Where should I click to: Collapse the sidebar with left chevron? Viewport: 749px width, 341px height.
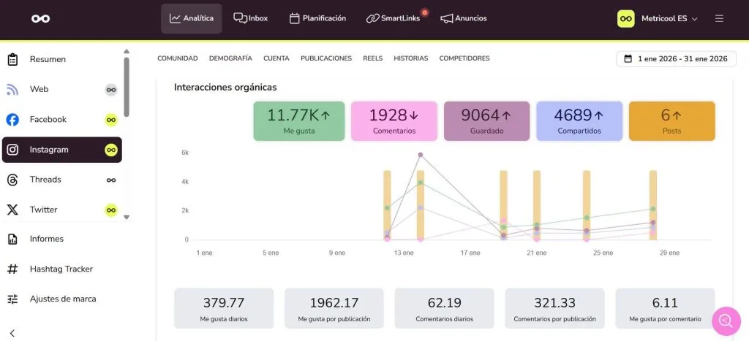(x=12, y=333)
